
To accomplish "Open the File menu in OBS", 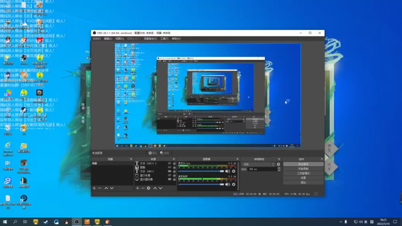I will [x=96, y=39].
